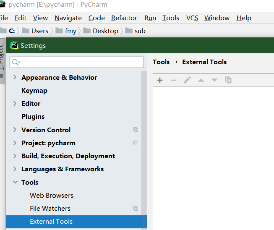274x230 pixels.
Task: Click project-level icon beside Version Control
Action: [136, 130]
